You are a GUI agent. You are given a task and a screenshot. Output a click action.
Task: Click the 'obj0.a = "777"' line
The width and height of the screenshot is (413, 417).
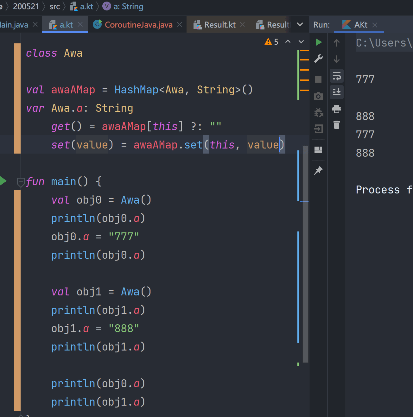tap(95, 237)
